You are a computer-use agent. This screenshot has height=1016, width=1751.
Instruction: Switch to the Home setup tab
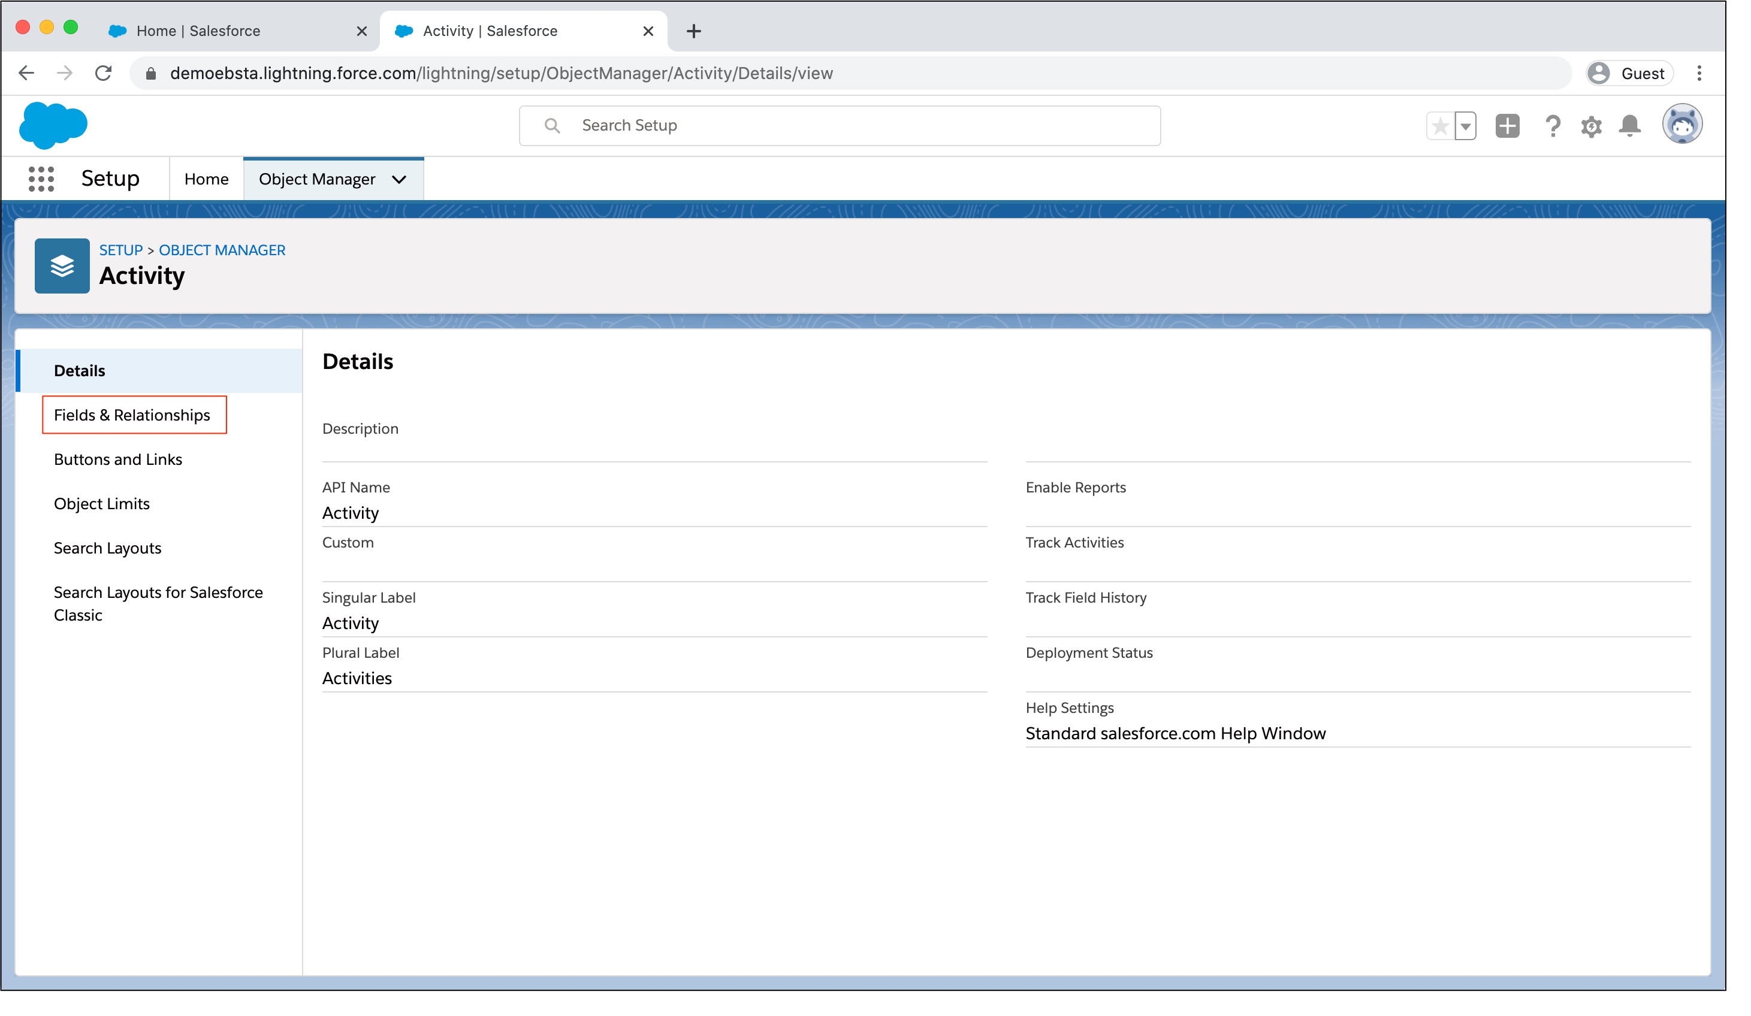[x=206, y=179]
